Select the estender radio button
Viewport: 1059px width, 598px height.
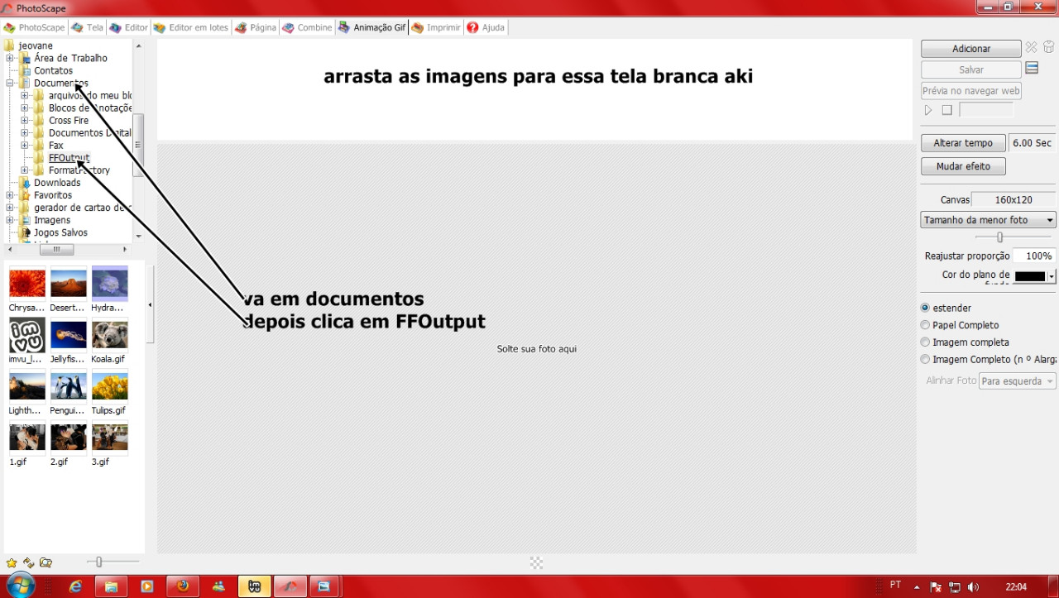(x=925, y=308)
